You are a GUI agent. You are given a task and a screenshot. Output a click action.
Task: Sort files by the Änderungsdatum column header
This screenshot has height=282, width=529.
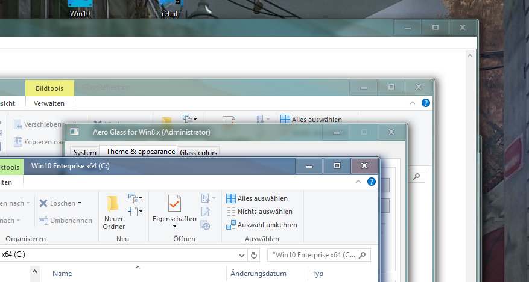[258, 274]
